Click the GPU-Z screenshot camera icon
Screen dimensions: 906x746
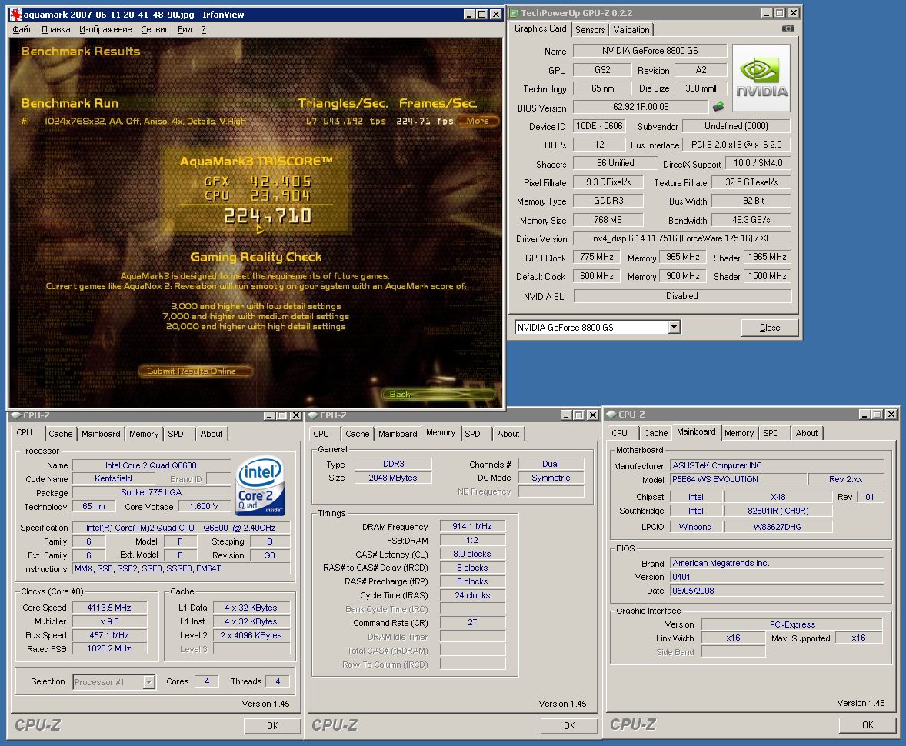[788, 28]
